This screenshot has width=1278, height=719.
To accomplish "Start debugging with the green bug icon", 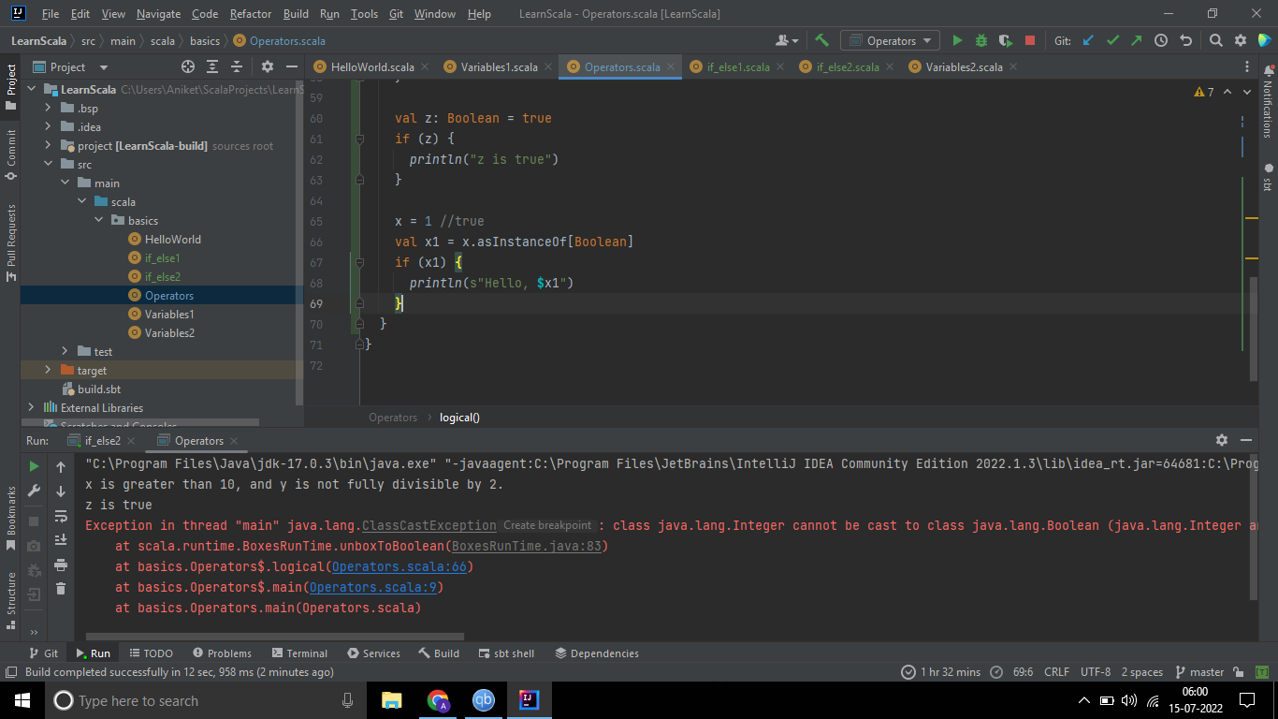I will click(980, 40).
